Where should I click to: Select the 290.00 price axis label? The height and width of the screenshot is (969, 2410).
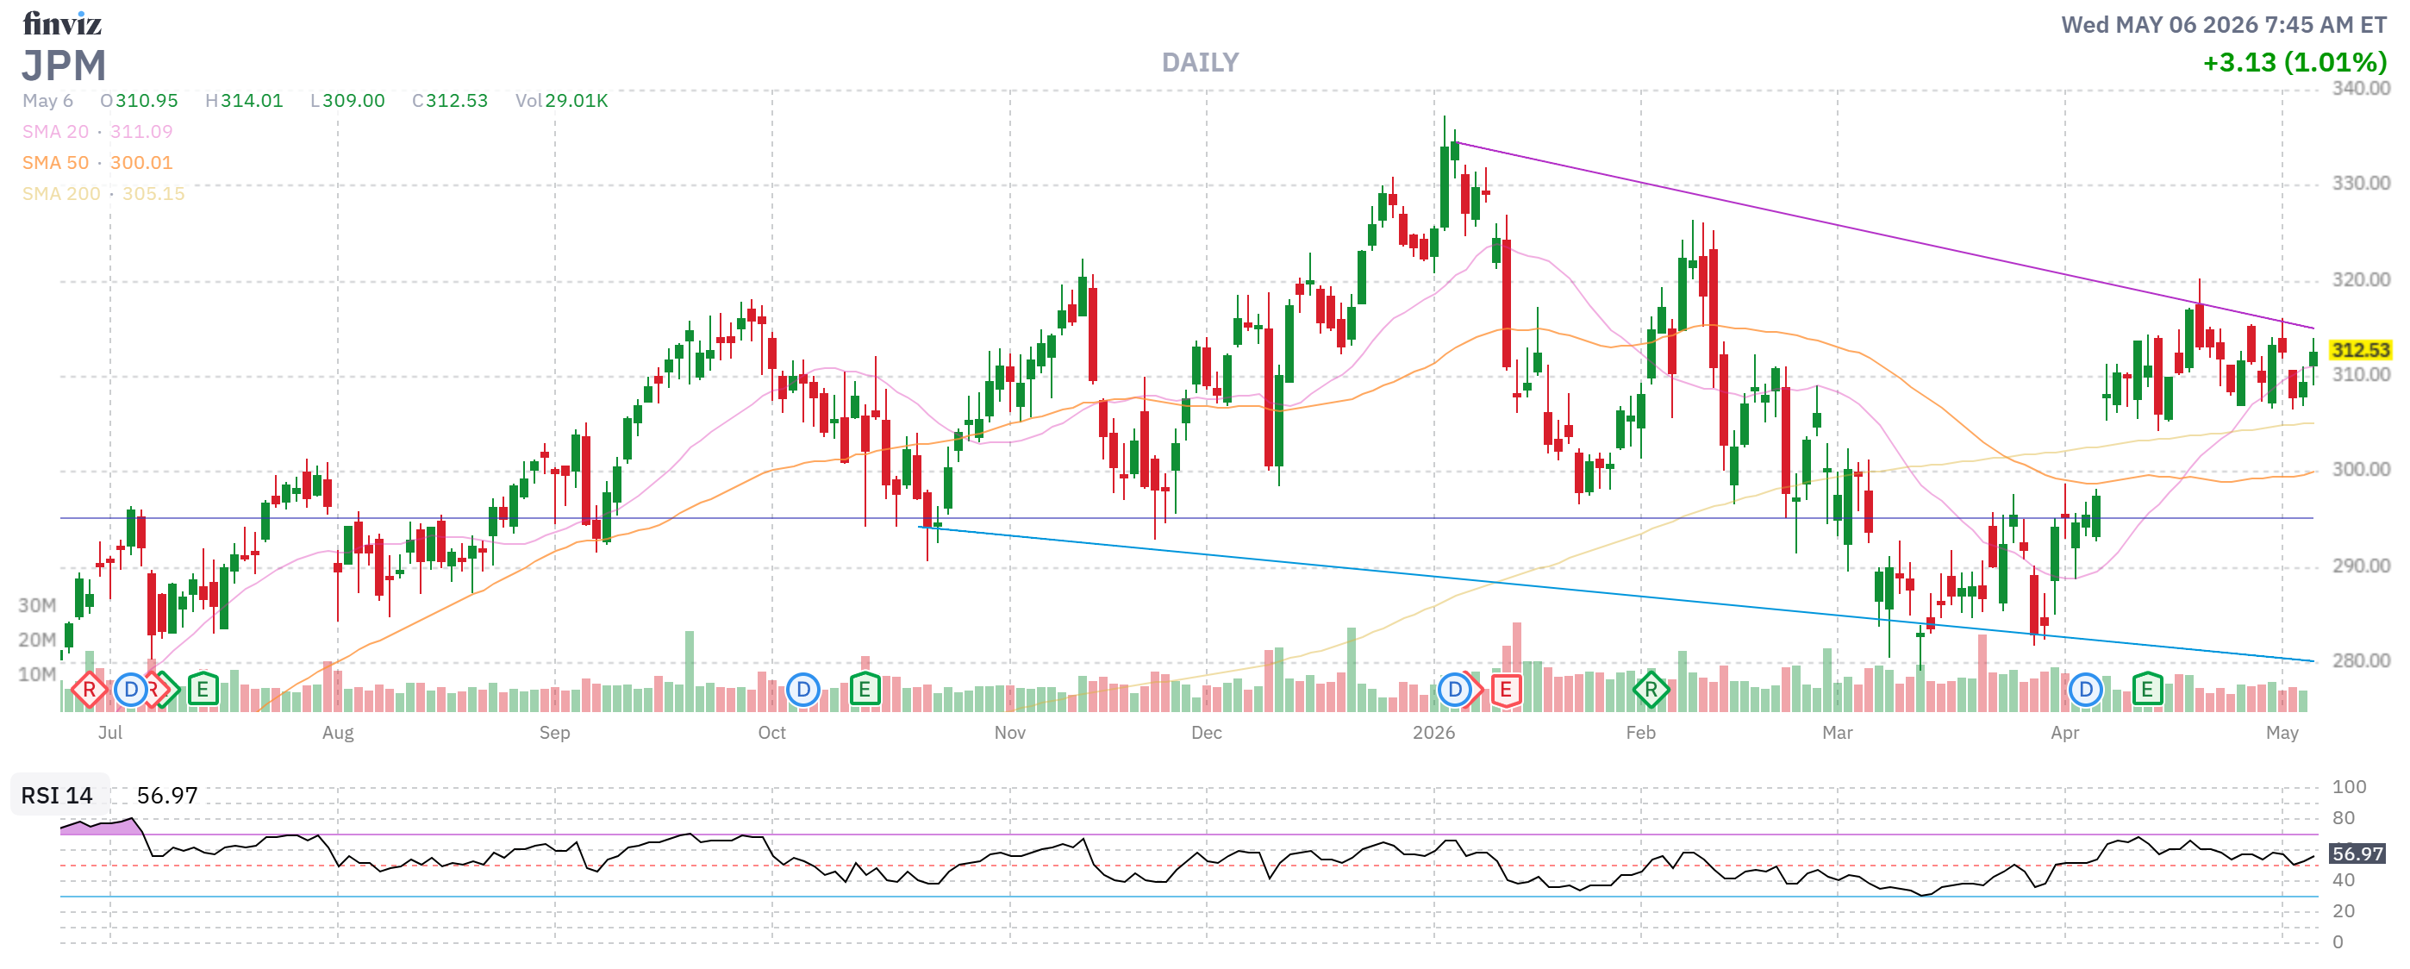click(x=2360, y=566)
